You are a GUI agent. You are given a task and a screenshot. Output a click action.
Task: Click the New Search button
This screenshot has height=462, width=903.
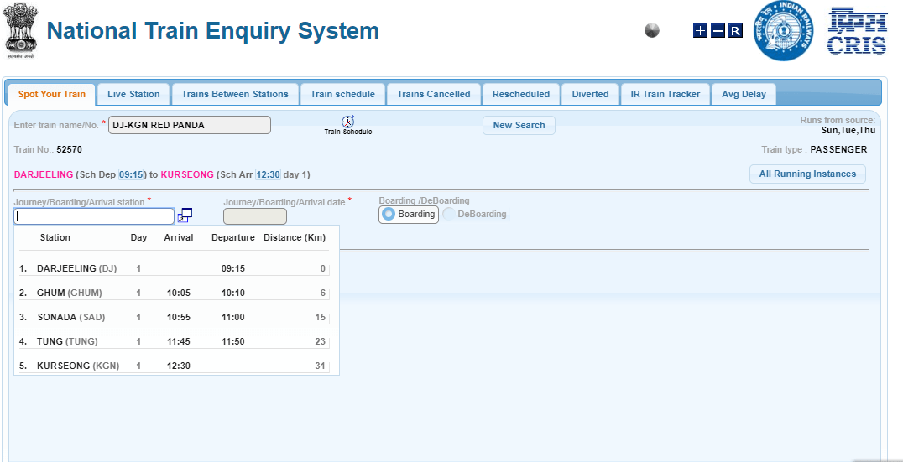coord(519,126)
